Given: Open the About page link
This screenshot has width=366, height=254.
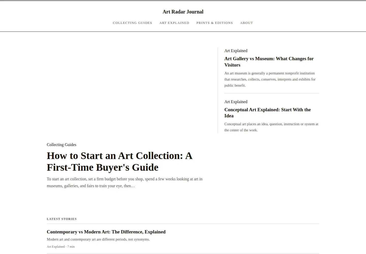Looking at the screenshot, I should [247, 23].
